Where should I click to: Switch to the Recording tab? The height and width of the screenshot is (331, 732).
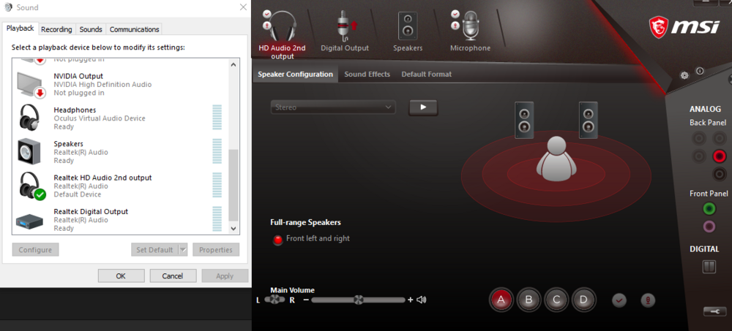[x=56, y=29]
